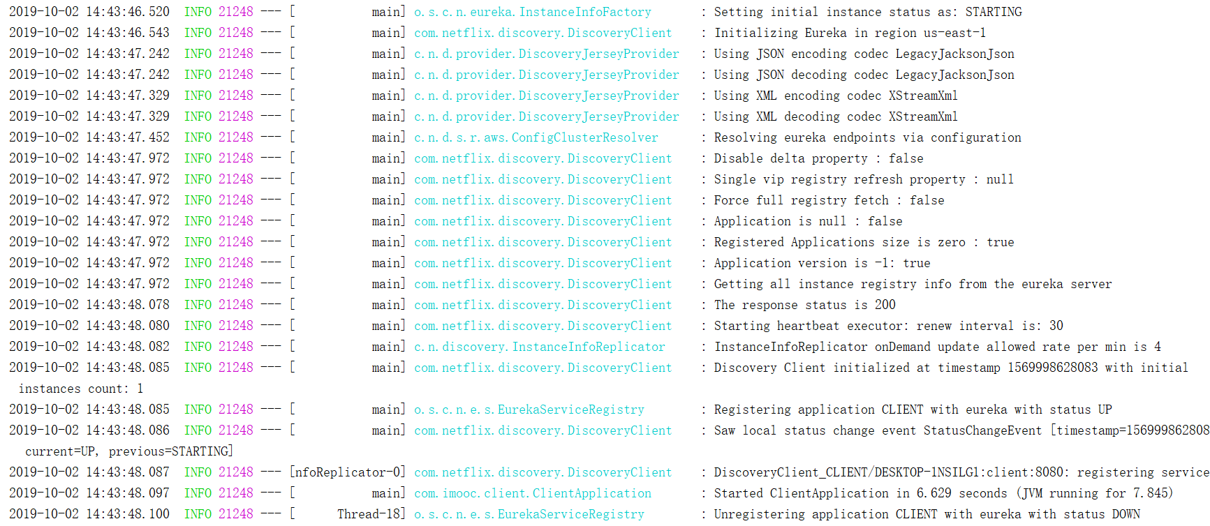Click thread name '[nfoReplicator-0]'
This screenshot has height=526, width=1210.
(347, 472)
